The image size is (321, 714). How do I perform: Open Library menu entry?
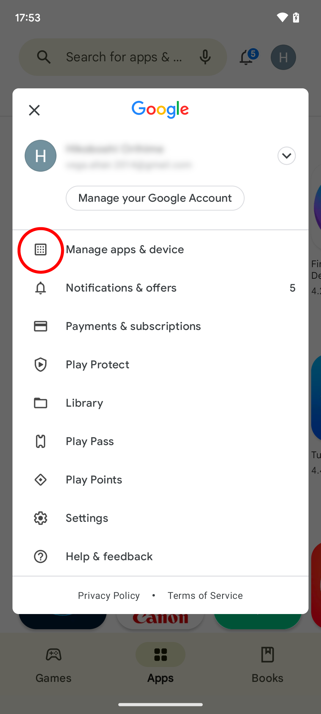tap(160, 403)
